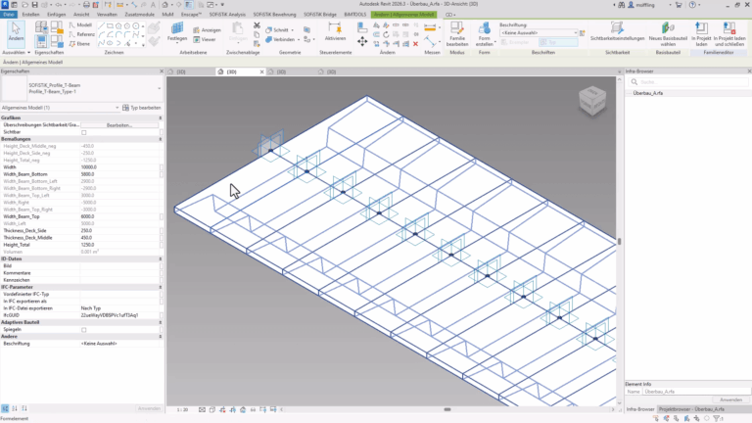The image size is (752, 423).
Task: Open the work plane Viewer
Action: 205,39
